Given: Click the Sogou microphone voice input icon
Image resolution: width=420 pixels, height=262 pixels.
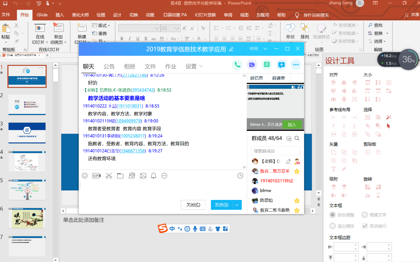Looking at the screenshot, I should (195, 229).
